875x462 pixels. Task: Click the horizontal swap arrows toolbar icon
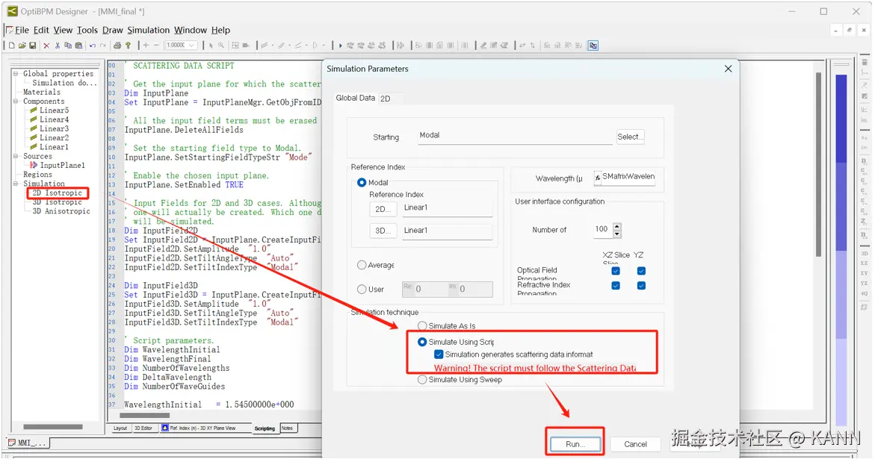click(522, 46)
